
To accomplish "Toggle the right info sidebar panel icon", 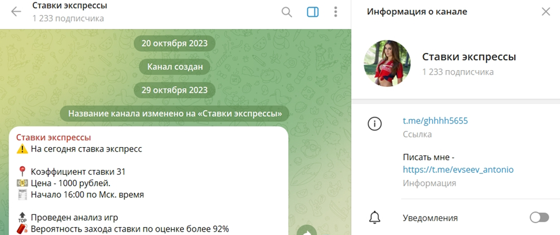I will point(312,12).
